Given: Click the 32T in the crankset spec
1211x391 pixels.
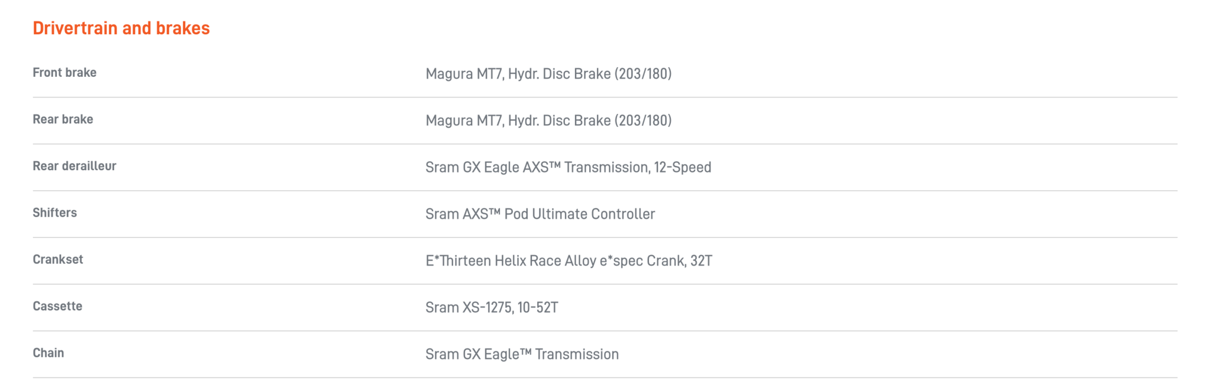Looking at the screenshot, I should [x=701, y=260].
